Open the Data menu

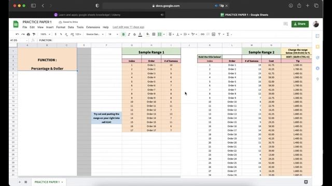[x=71, y=27]
